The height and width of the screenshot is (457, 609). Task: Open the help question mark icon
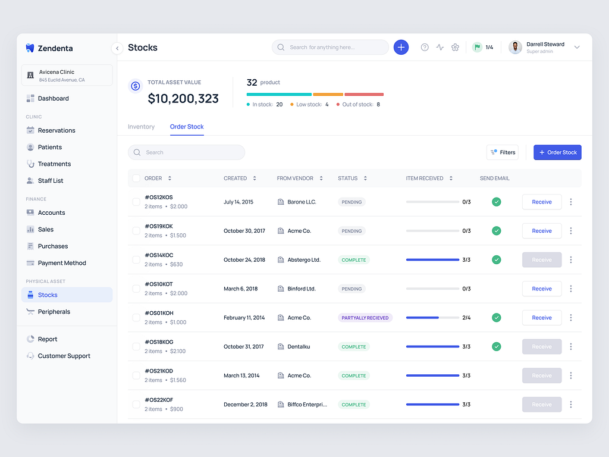(x=425, y=48)
